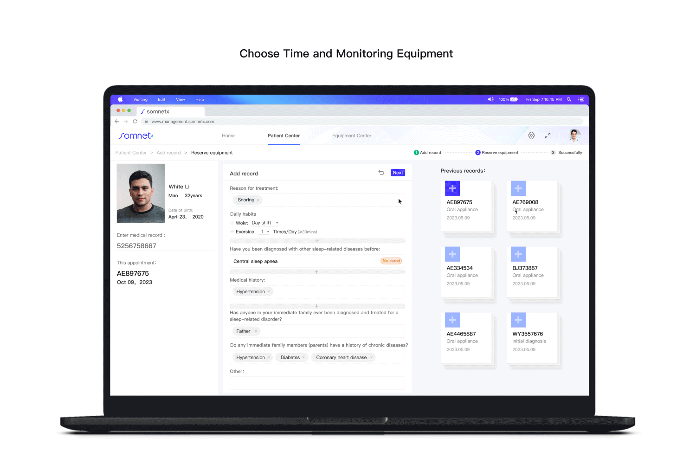Go to Add record breadcrumb
Image resolution: width=696 pixels, height=464 pixels.
(168, 153)
